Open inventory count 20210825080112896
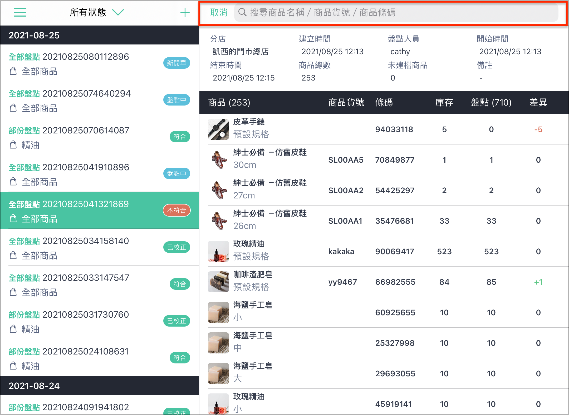The width and height of the screenshot is (569, 415). coord(100,63)
